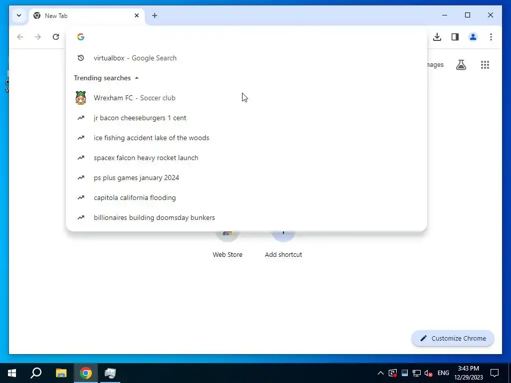Click trending arrow icon beside capitola suggestion
Viewport: 511px width, 383px height.
tap(81, 197)
